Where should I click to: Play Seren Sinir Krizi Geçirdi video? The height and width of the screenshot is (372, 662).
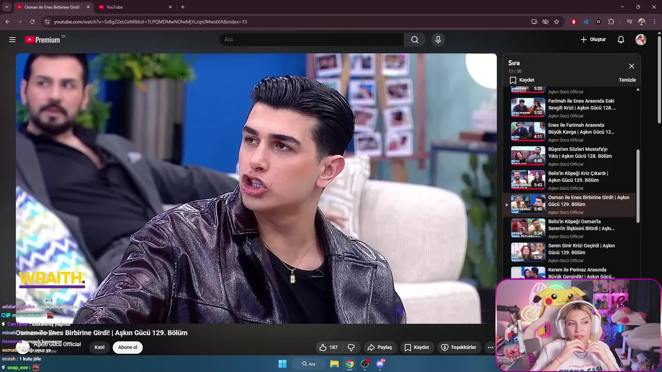[569, 253]
